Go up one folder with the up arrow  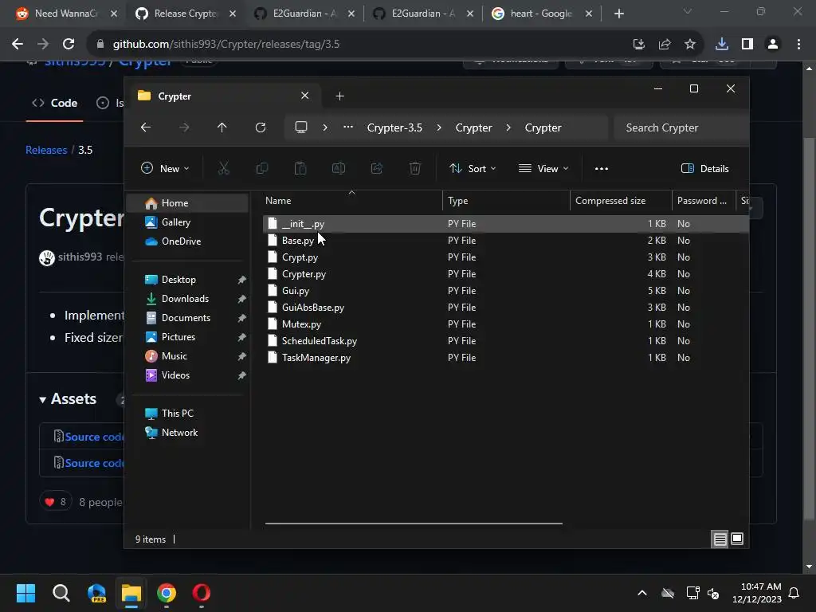222,127
